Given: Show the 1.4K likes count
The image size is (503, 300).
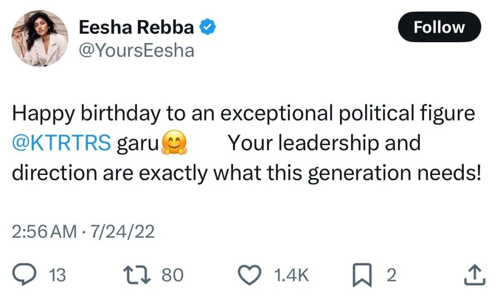Looking at the screenshot, I should [292, 275].
